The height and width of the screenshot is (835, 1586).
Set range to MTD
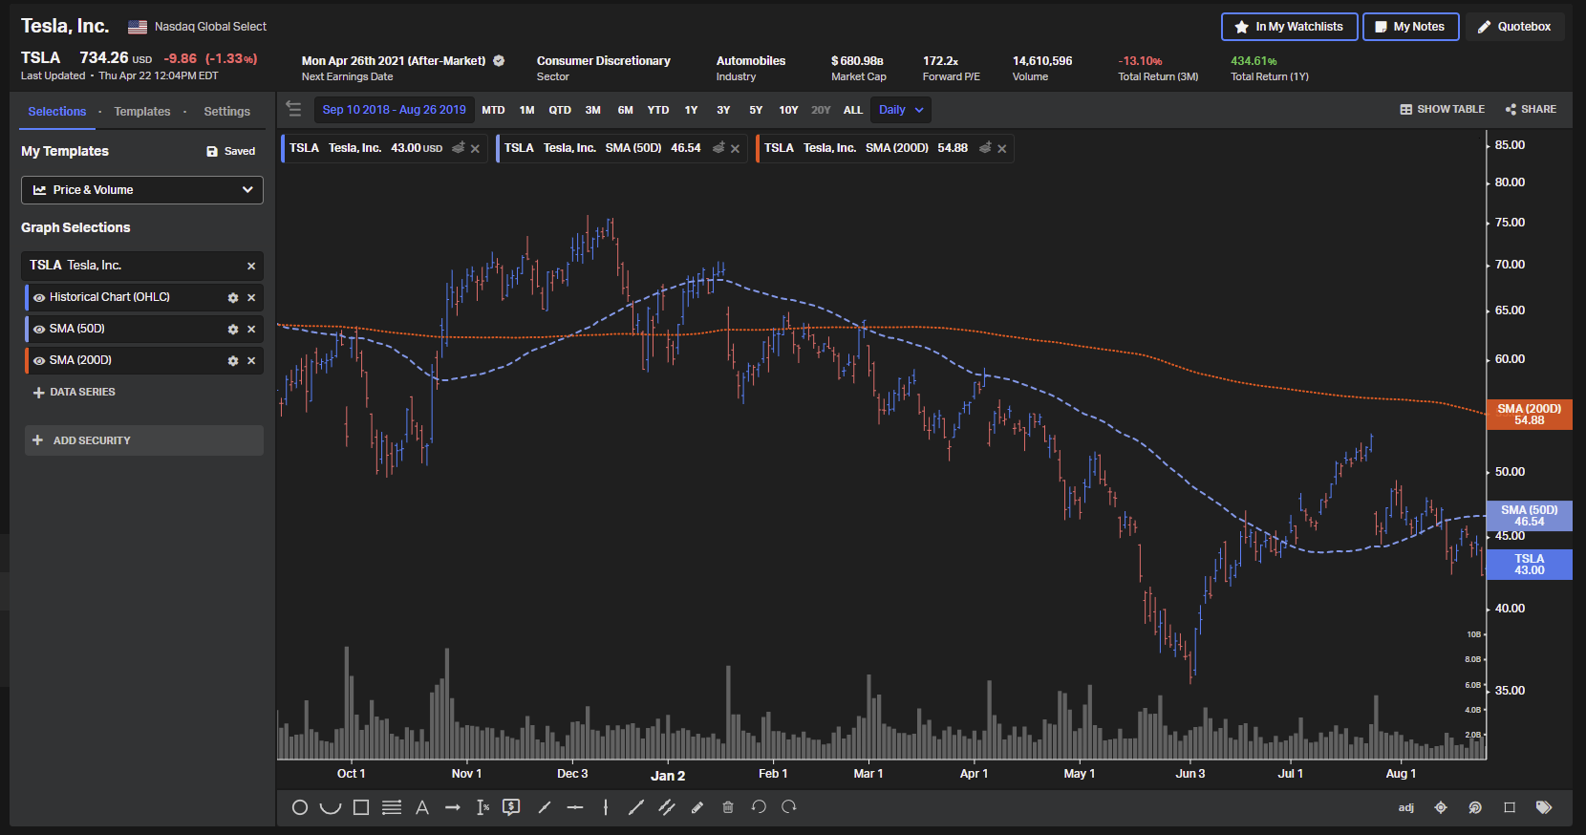click(493, 110)
